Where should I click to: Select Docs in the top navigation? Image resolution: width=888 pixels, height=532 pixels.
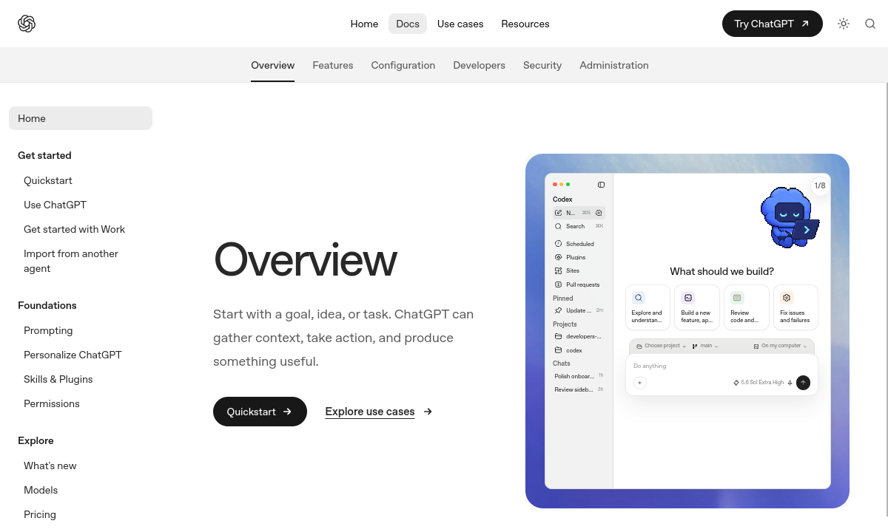click(408, 24)
